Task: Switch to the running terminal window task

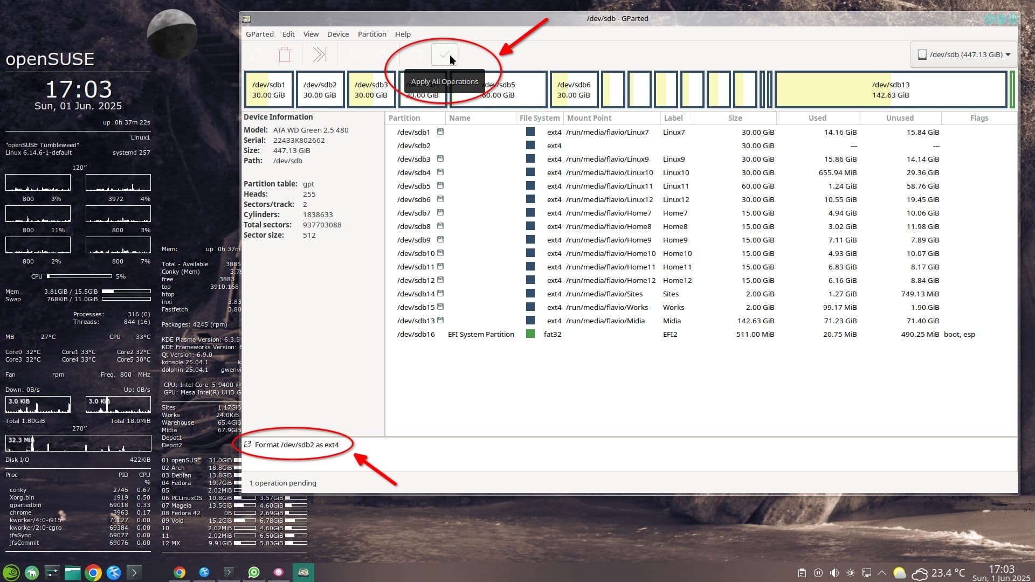Action: [x=229, y=572]
